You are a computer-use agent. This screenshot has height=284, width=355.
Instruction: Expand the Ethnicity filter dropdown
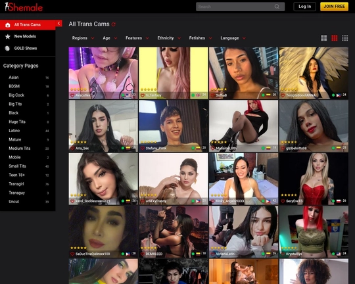[169, 38]
